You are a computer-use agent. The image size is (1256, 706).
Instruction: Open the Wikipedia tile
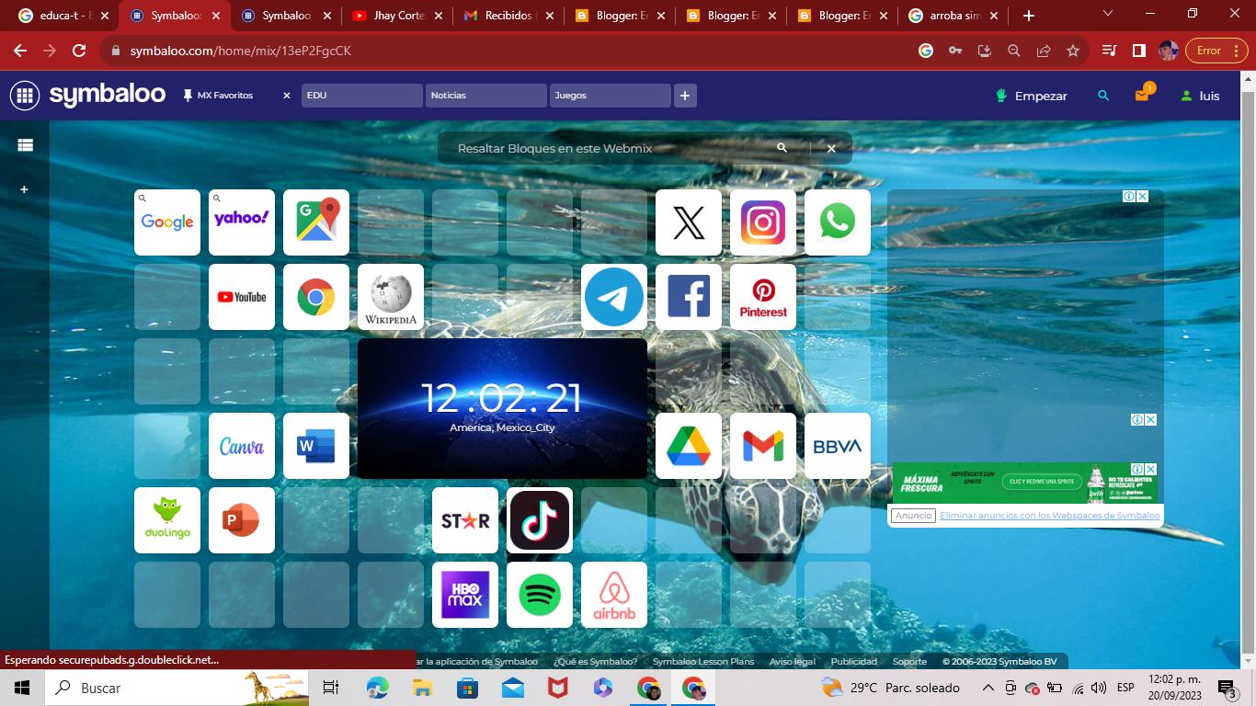[x=391, y=297]
